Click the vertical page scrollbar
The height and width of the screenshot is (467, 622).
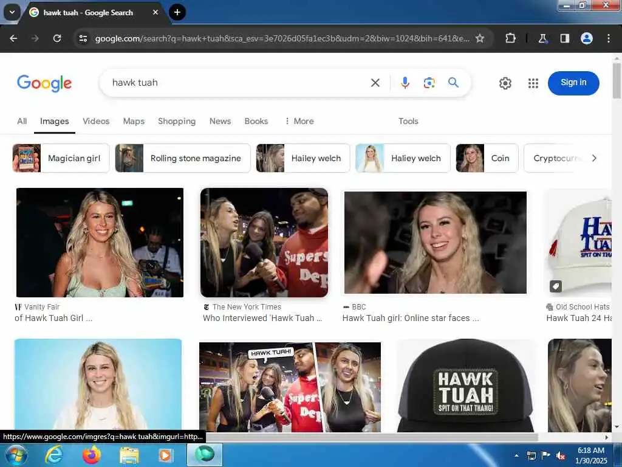click(x=617, y=80)
